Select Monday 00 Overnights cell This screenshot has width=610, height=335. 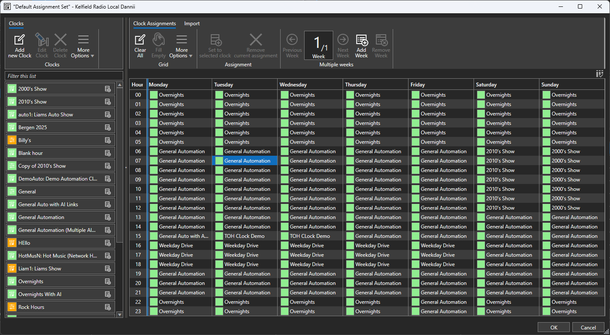(179, 95)
